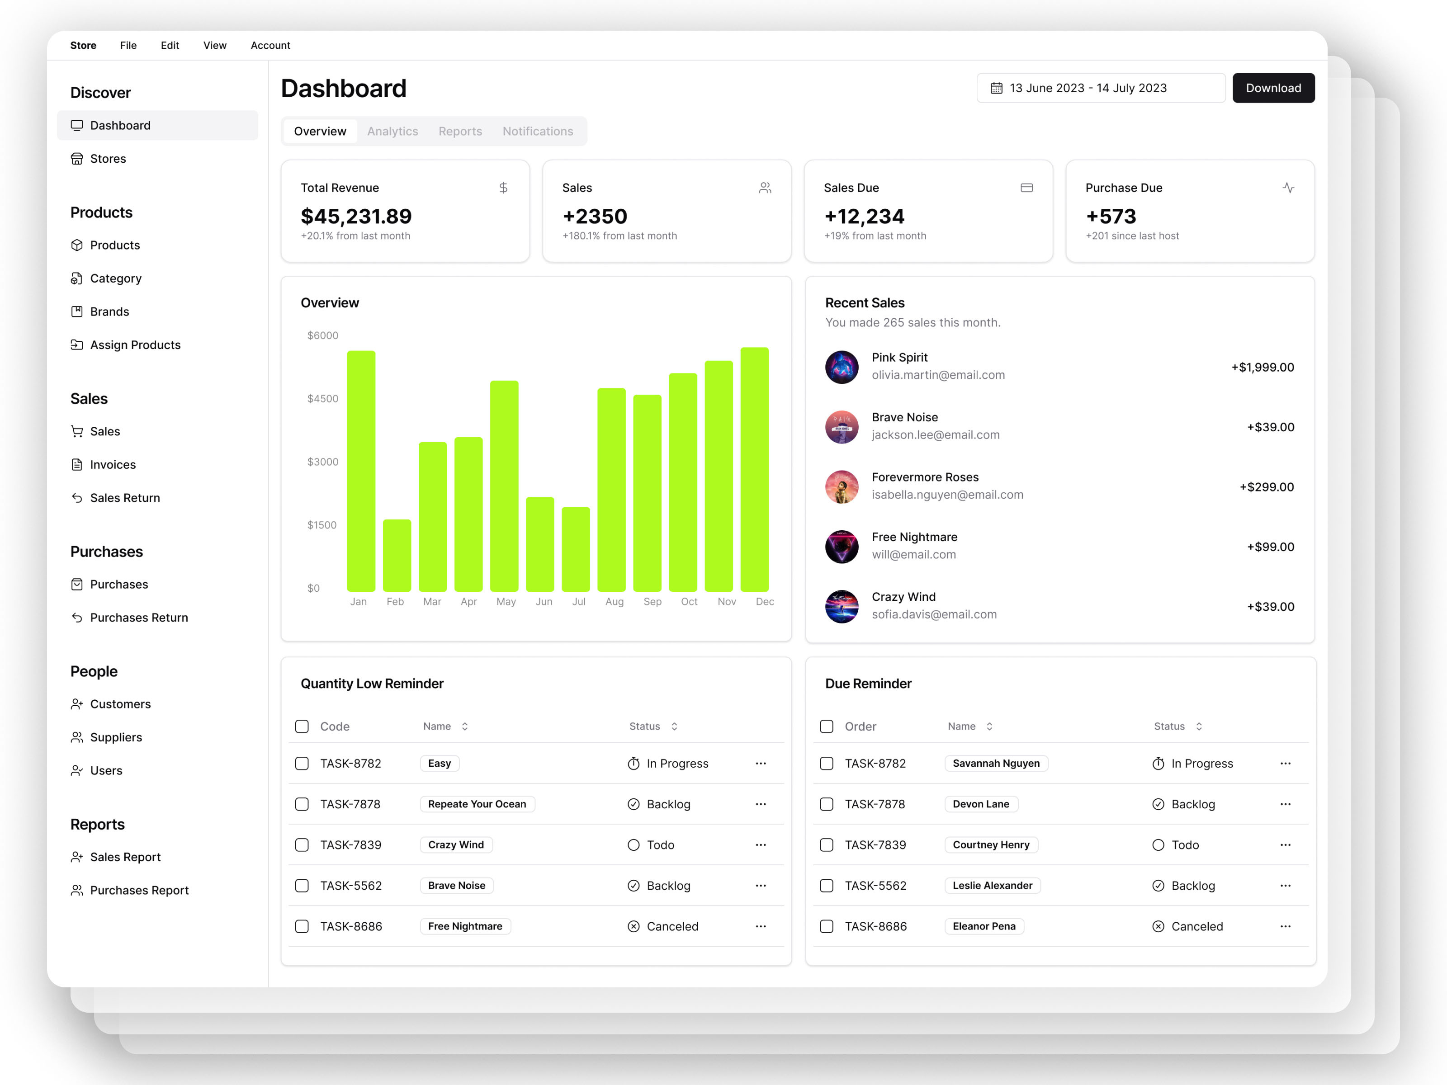Open Pink Spirit's avatar in Recent Sales

coord(842,367)
